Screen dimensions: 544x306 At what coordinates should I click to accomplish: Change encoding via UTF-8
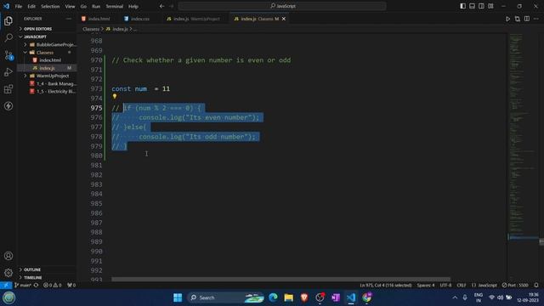tap(445, 286)
